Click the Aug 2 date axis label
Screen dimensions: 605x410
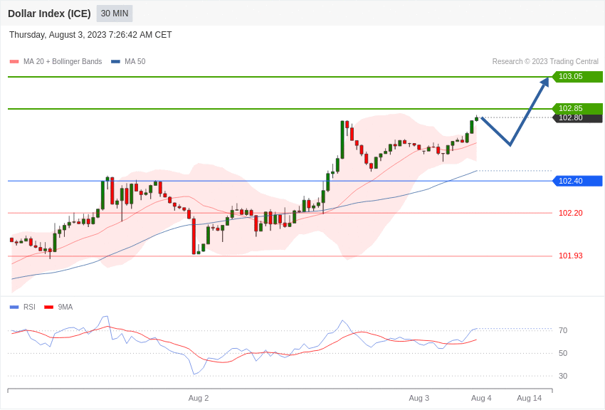click(x=199, y=398)
